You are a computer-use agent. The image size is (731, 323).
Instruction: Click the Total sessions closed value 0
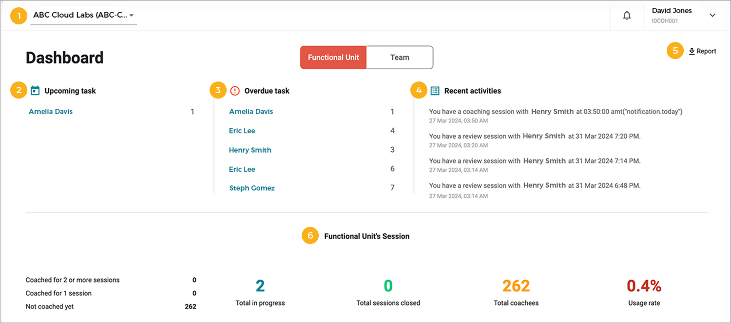point(388,286)
